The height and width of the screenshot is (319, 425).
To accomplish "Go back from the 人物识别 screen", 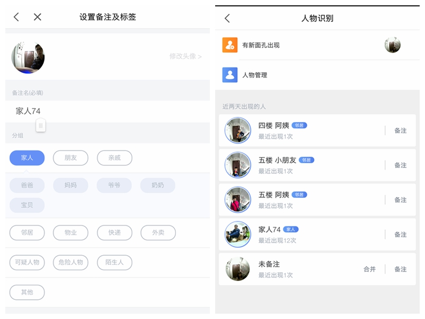I will 227,19.
